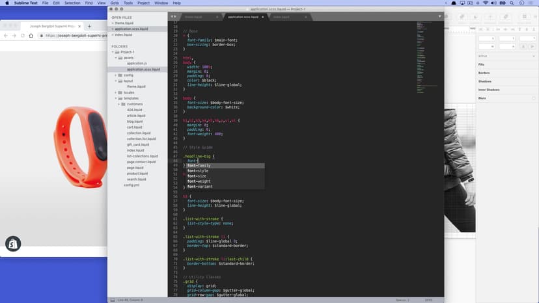
Task: Open the Goto menu
Action: tap(115, 3)
